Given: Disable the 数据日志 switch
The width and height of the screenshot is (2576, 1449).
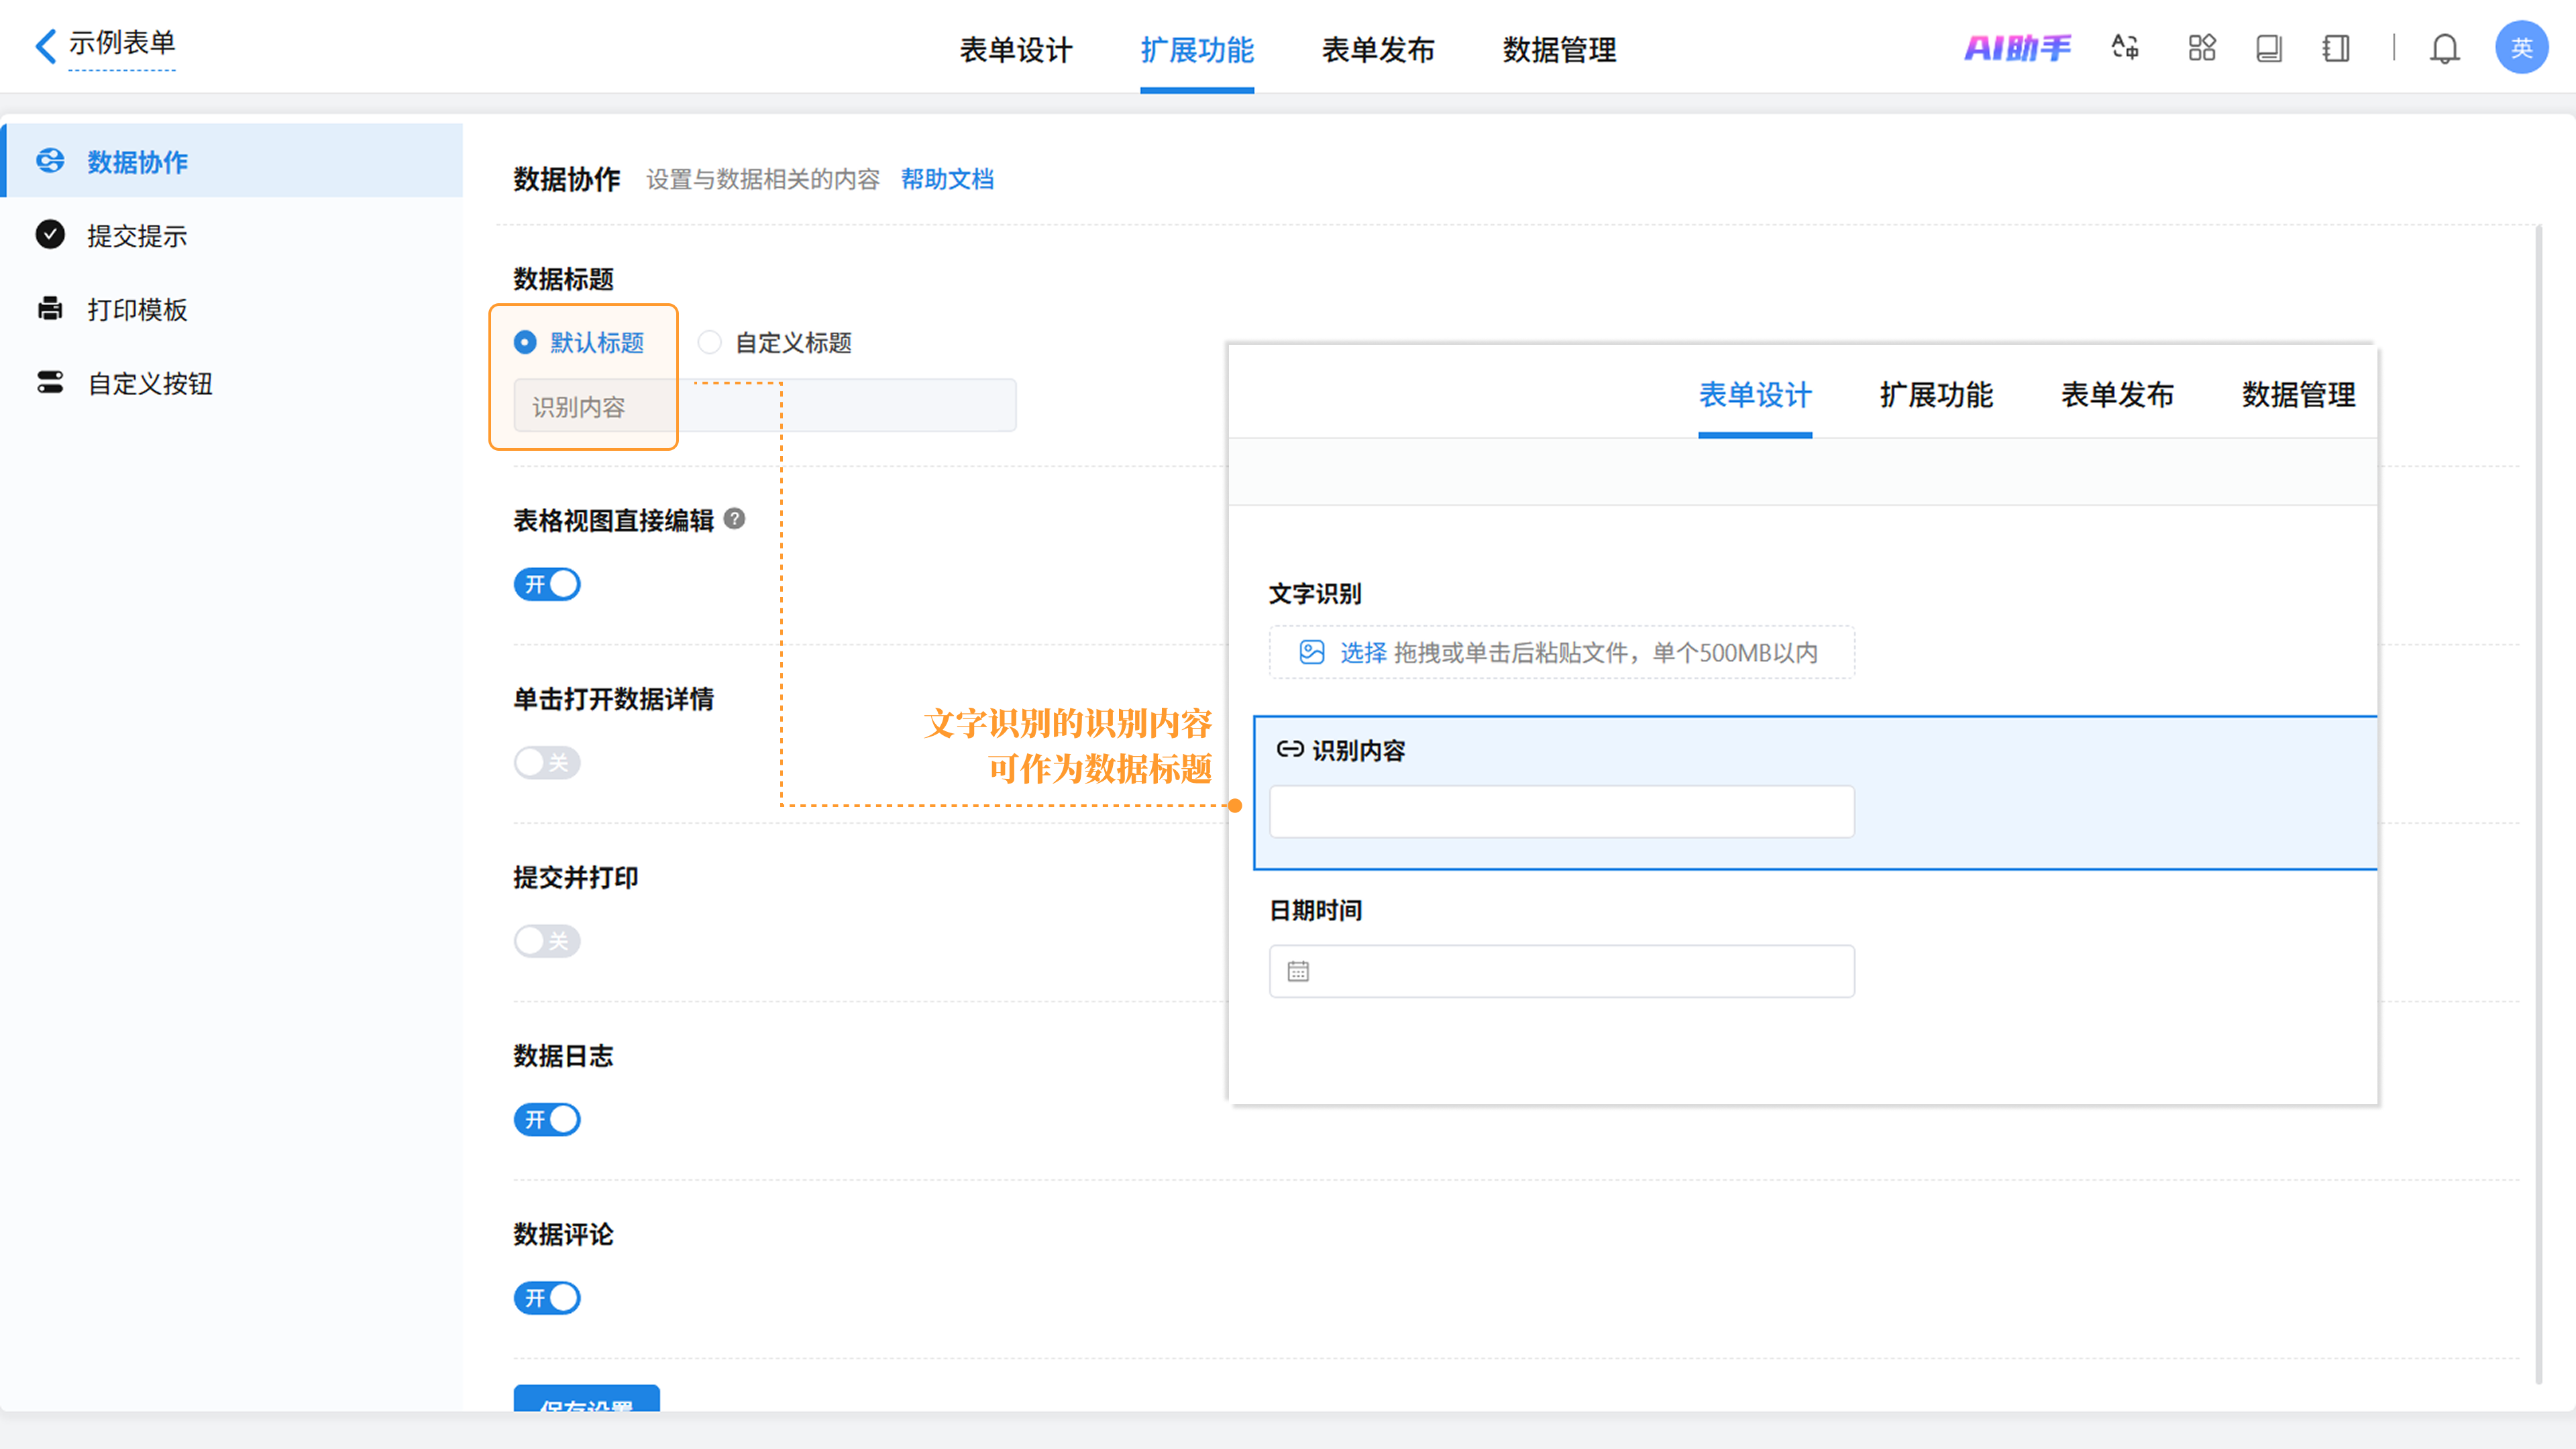Looking at the screenshot, I should tap(547, 1119).
